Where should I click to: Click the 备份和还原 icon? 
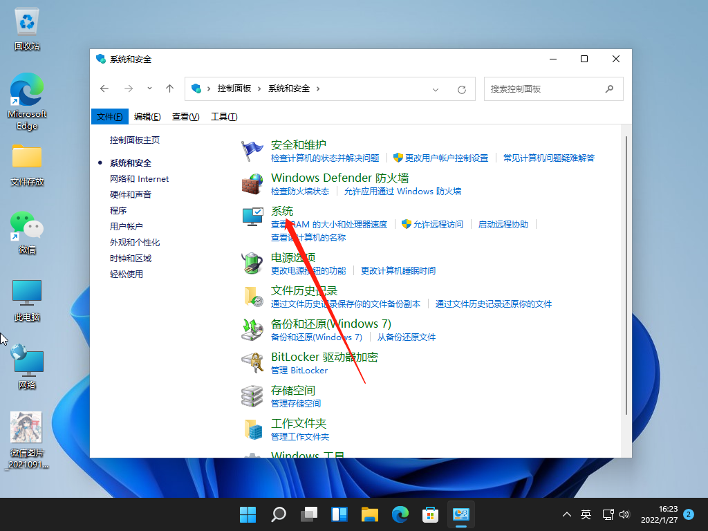coord(252,329)
